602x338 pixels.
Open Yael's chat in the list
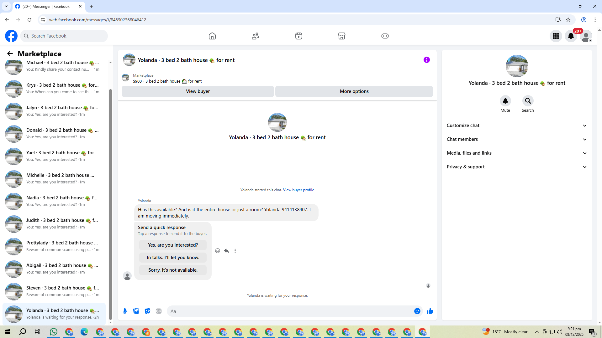point(54,156)
